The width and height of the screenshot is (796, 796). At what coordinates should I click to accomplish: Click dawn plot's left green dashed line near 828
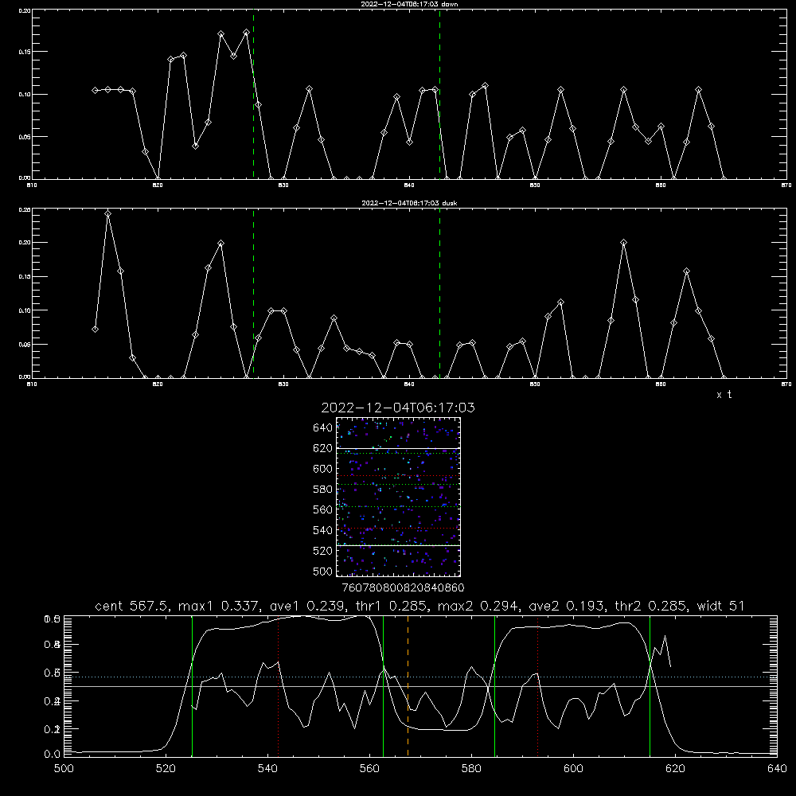click(x=253, y=95)
